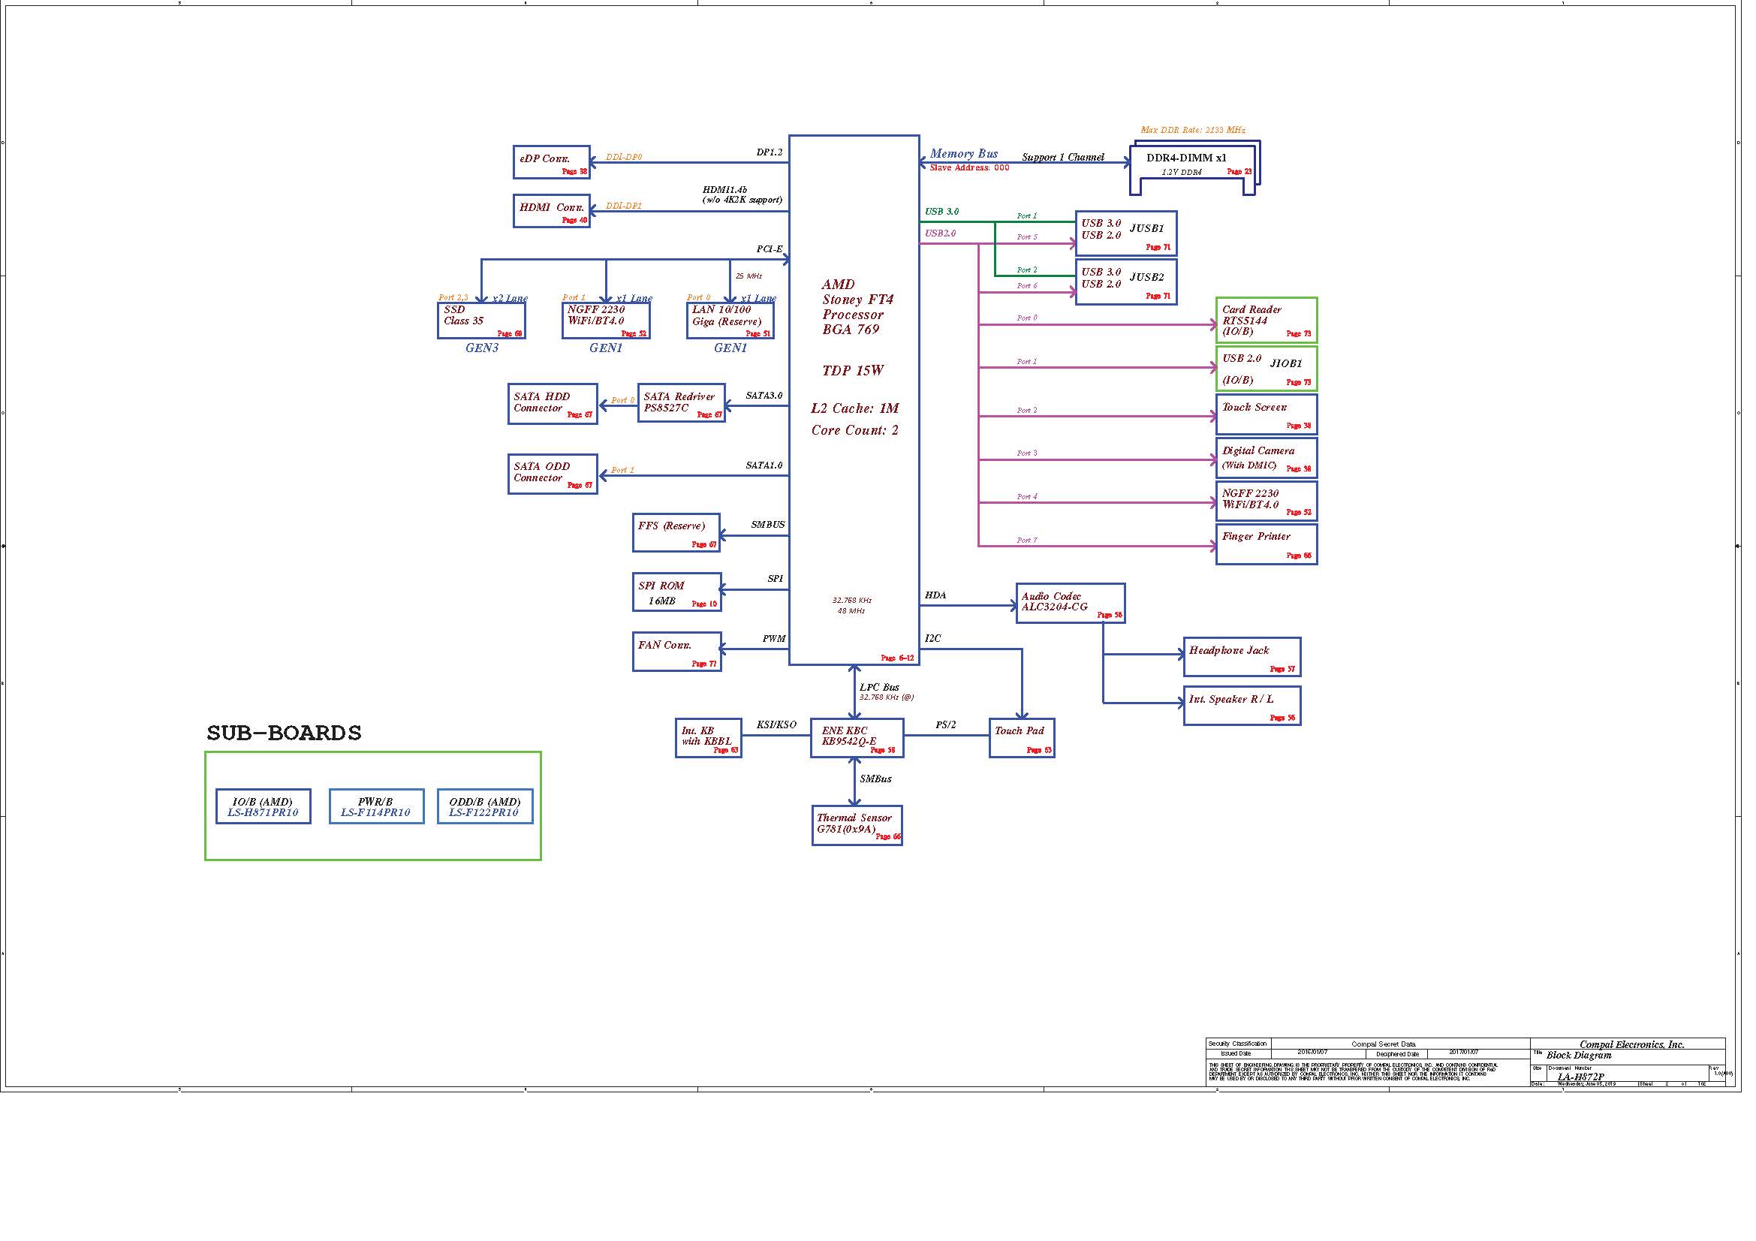Select the DDI-DP0 label
Image resolution: width=1756 pixels, height=1241 pixels.
coord(624,157)
